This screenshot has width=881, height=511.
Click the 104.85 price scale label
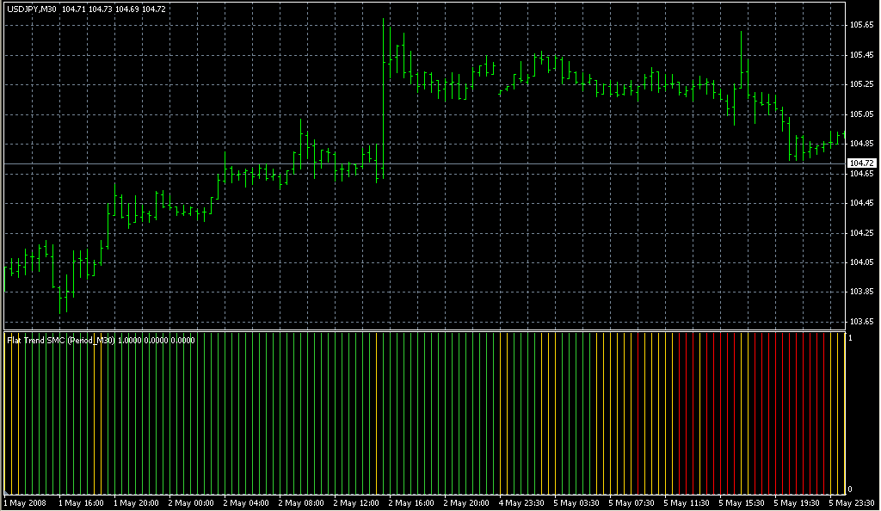(x=861, y=144)
